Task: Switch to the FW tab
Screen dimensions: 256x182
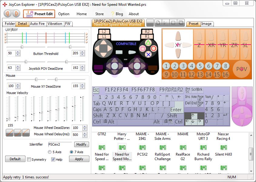Action: click(x=68, y=24)
